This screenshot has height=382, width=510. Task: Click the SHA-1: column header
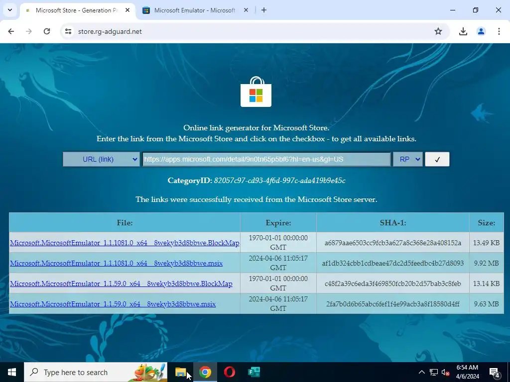pos(392,223)
